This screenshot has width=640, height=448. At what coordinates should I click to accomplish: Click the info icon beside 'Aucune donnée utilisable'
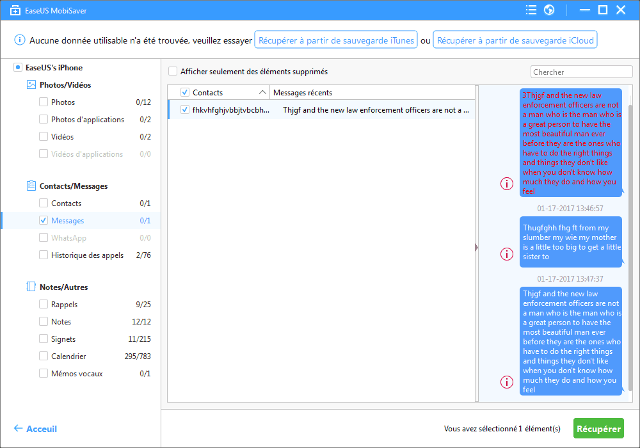(20, 40)
